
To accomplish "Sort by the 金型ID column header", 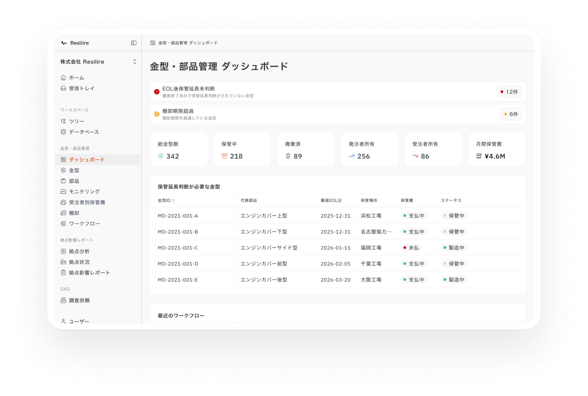I will [x=164, y=200].
